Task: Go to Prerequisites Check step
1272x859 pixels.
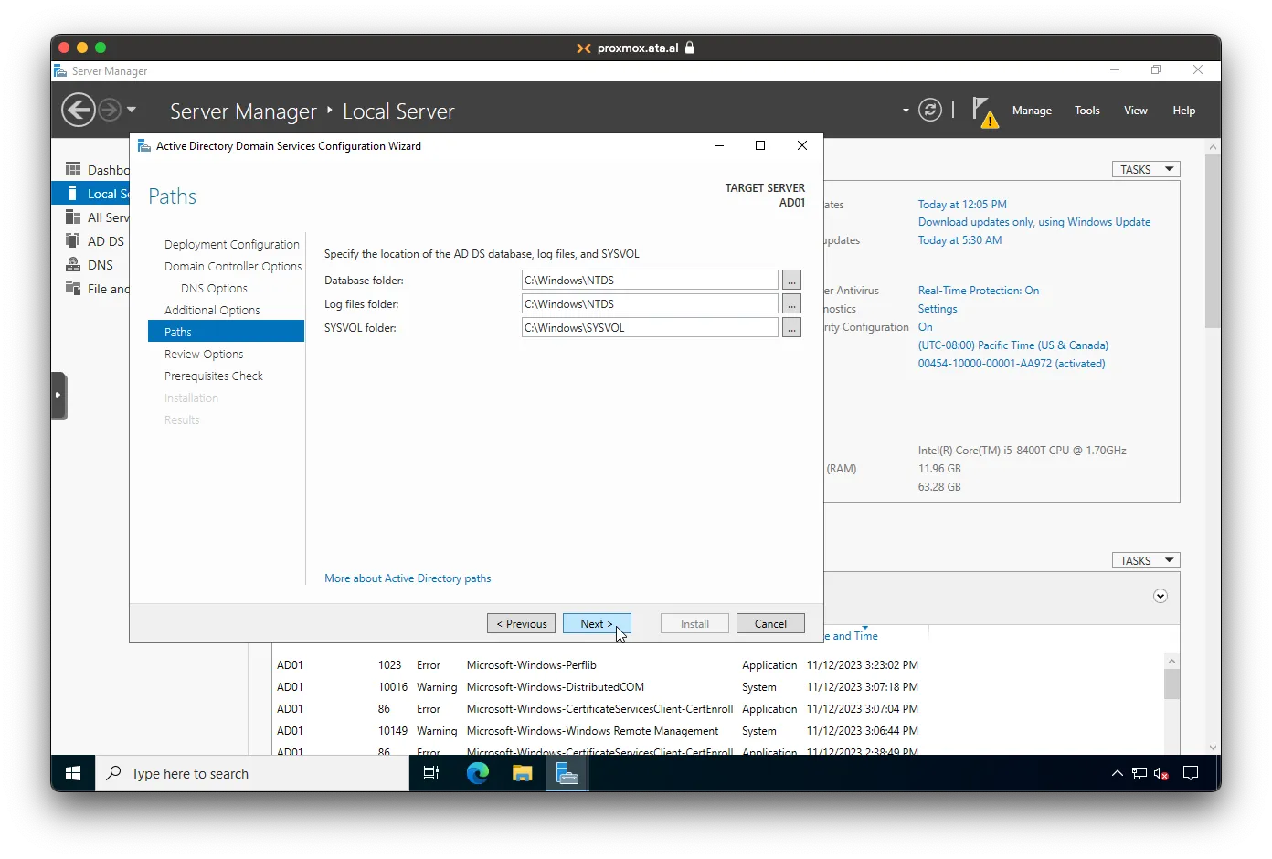Action: click(213, 376)
